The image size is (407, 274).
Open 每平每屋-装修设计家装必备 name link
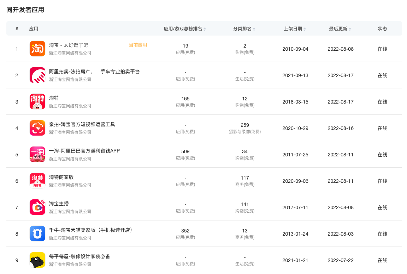[80, 256]
